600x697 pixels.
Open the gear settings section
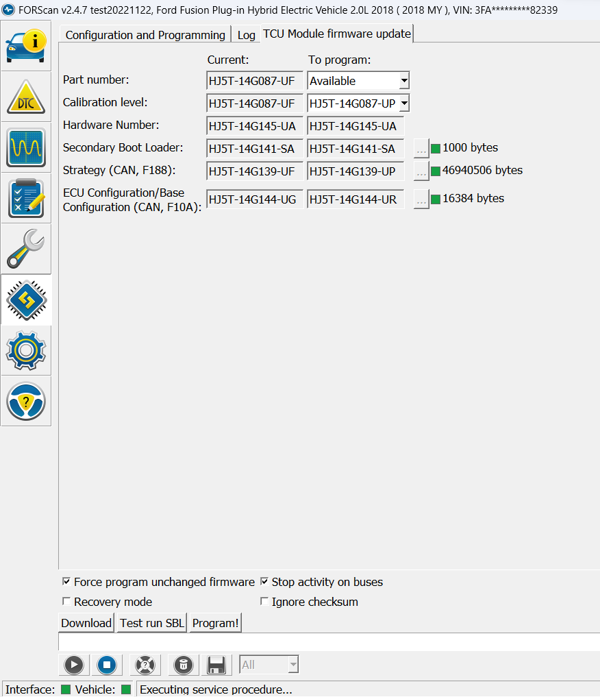click(x=26, y=350)
